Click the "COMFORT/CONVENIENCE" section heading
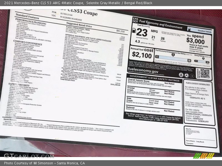This screenshot has width=222, height=166. pyautogui.click(x=27, y=43)
